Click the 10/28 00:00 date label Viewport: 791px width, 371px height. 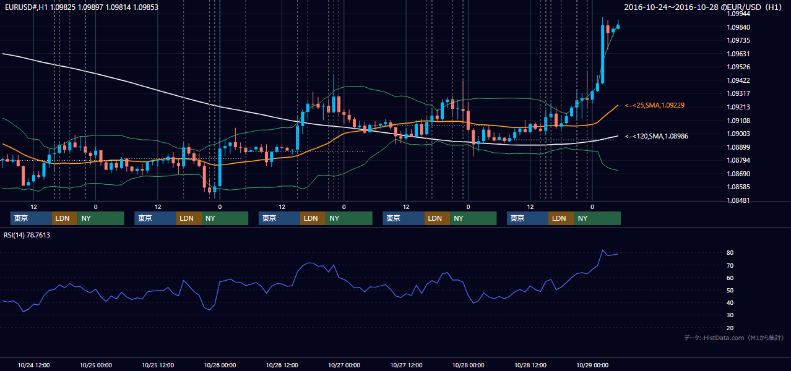469,365
